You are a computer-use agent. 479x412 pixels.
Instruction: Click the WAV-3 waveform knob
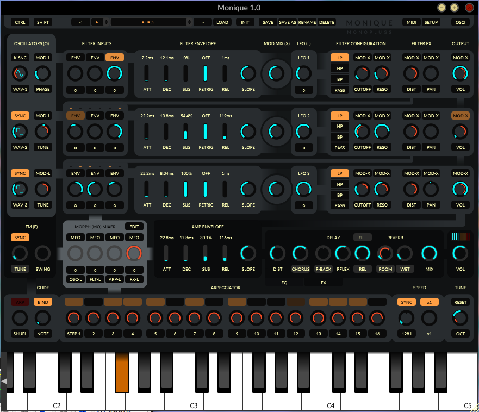(x=20, y=189)
